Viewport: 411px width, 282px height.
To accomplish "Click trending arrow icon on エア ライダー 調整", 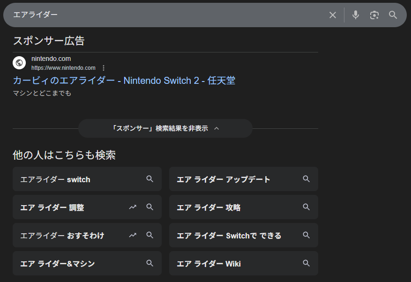I will tap(133, 207).
